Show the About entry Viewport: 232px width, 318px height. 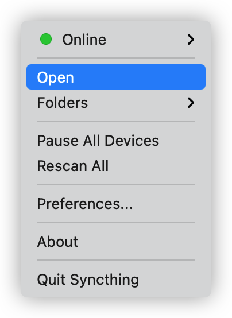[x=116, y=242]
